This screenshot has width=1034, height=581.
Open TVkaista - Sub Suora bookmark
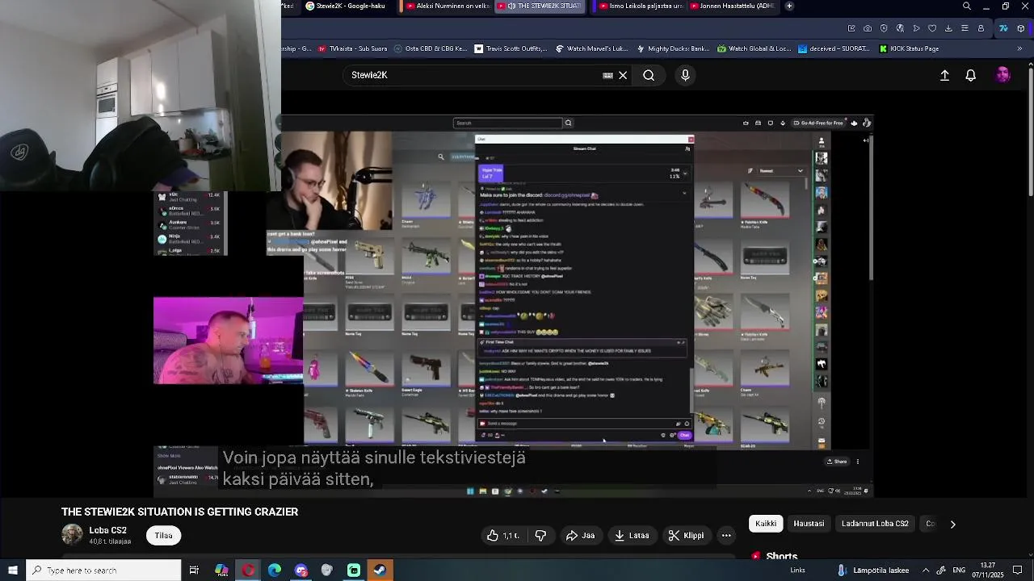(x=353, y=48)
